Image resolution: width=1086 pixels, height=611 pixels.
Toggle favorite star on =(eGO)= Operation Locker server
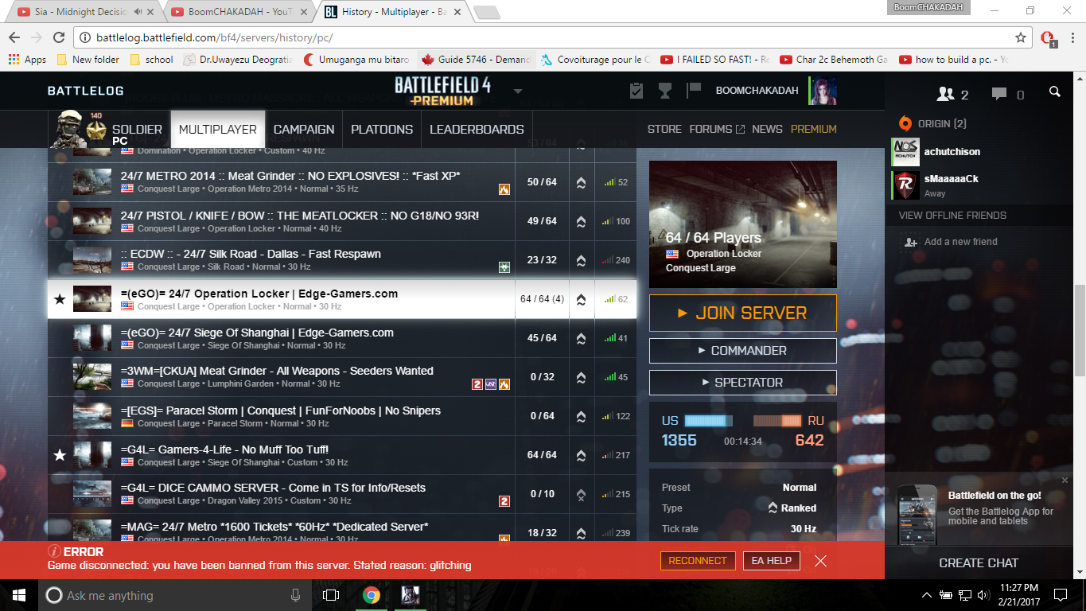pos(59,300)
